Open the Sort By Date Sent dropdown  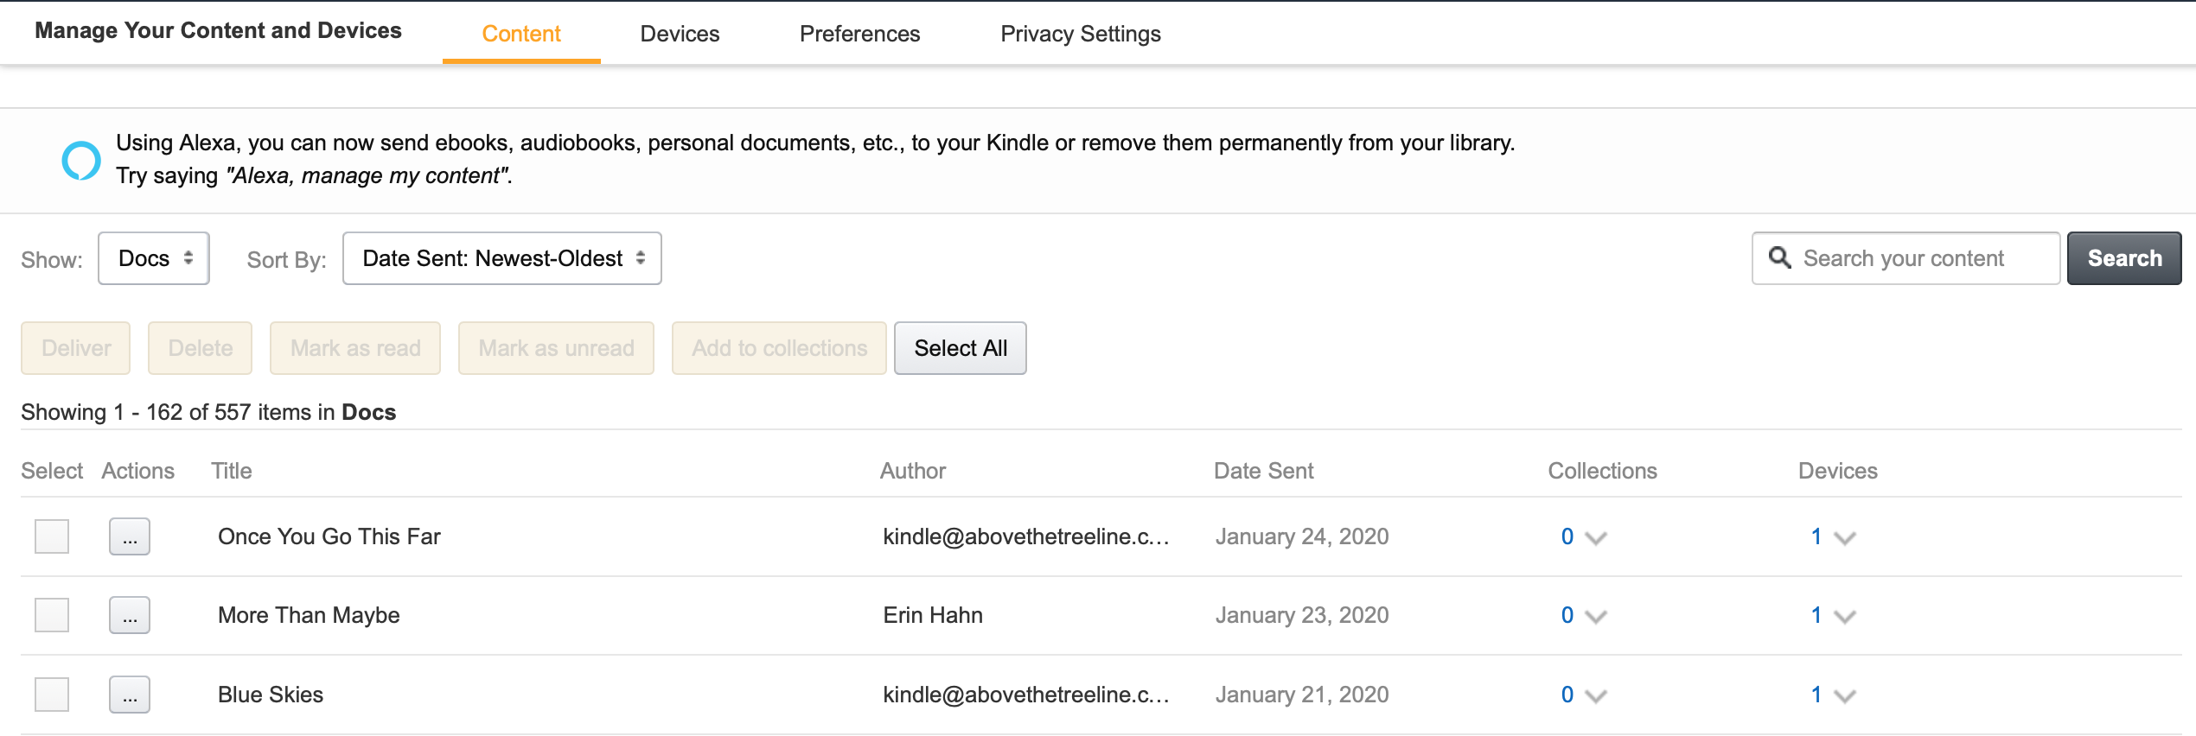pos(501,257)
